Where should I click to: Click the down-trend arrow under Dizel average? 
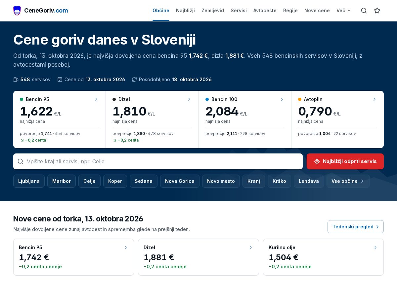(115, 140)
